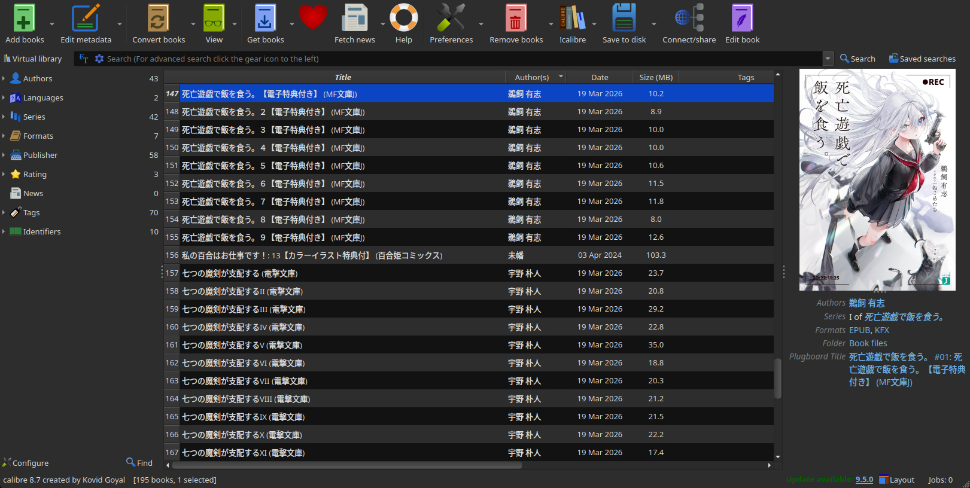Click the red heart donate icon
The image size is (970, 488).
coord(313,17)
